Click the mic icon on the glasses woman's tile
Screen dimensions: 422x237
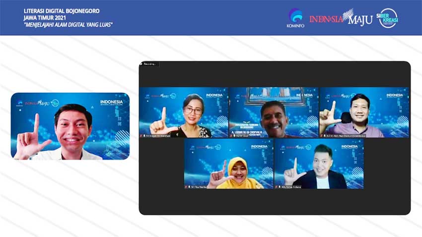coord(144,135)
